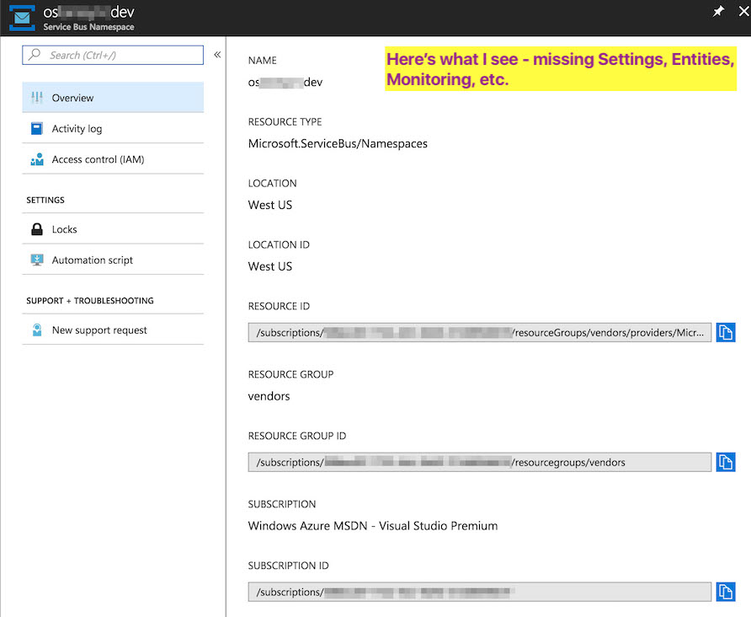Open New support request
Image resolution: width=751 pixels, height=617 pixels.
(113, 330)
